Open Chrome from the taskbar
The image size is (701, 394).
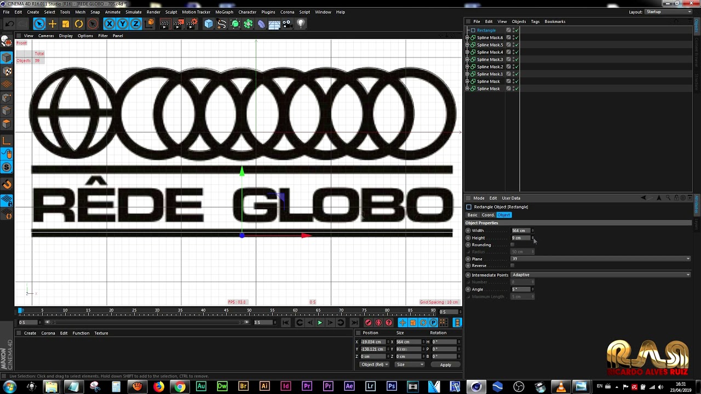tap(180, 387)
